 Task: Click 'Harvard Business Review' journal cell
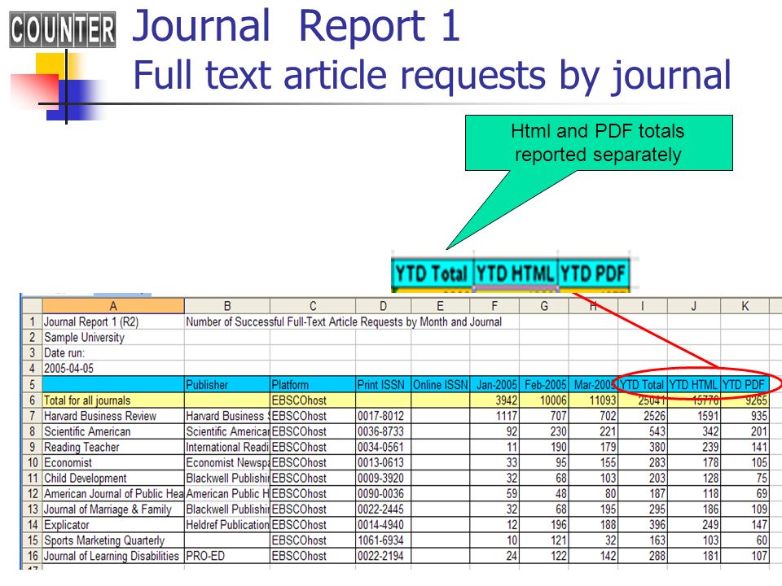click(x=113, y=415)
